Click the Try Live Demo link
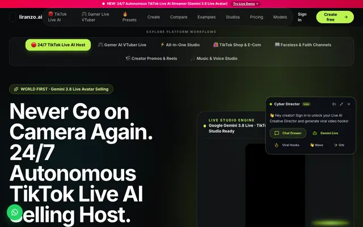 (246, 4)
